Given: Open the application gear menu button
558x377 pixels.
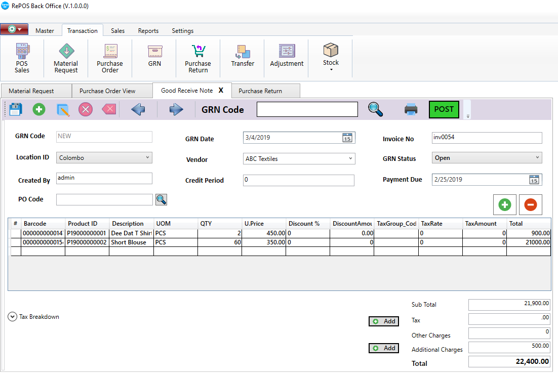Looking at the screenshot, I should pos(14,29).
